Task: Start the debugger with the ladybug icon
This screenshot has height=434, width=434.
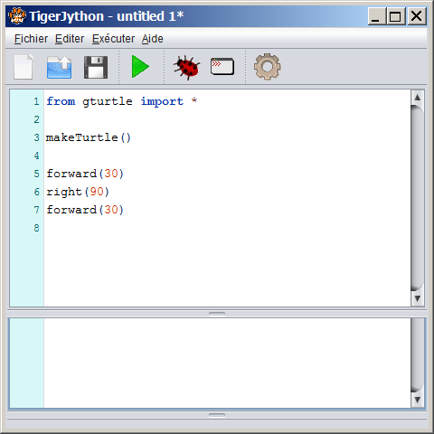Action: pos(186,67)
